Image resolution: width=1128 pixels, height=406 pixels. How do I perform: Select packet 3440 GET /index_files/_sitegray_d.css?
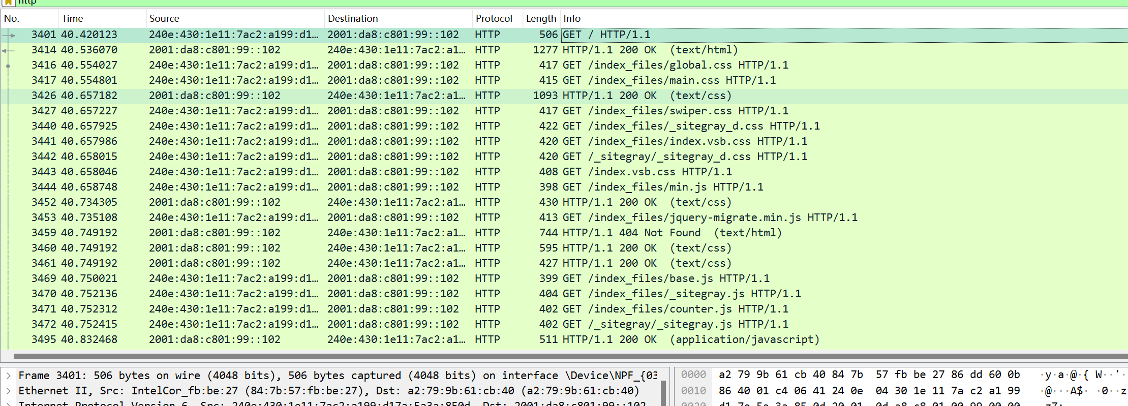click(564, 126)
